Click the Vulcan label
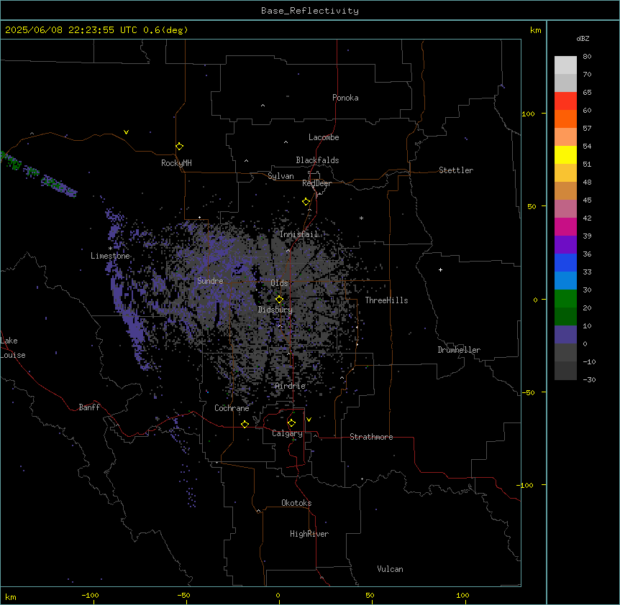Screen dimensions: 620x605 coord(391,569)
